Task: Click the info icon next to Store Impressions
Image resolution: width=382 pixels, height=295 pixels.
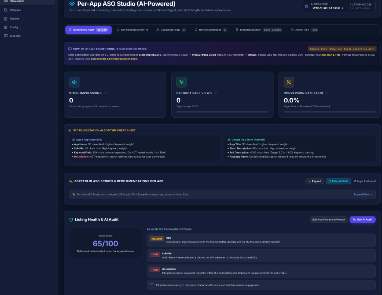Action: click(x=105, y=93)
